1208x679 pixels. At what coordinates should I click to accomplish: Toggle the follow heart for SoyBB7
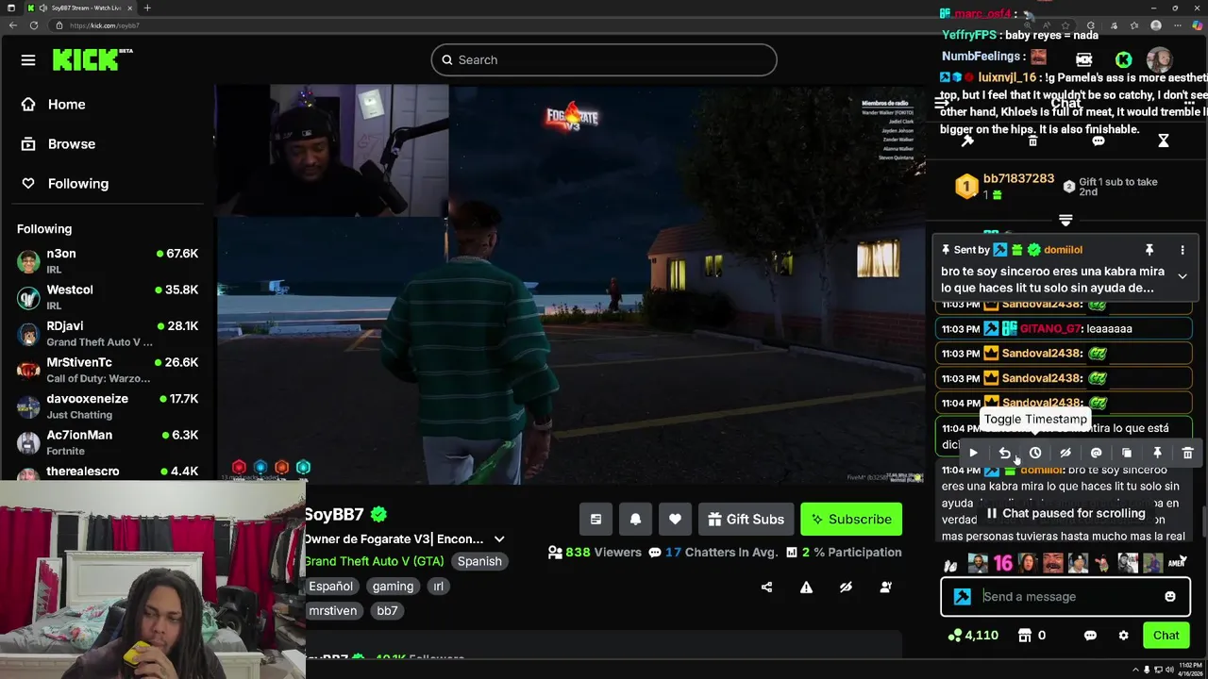point(675,520)
